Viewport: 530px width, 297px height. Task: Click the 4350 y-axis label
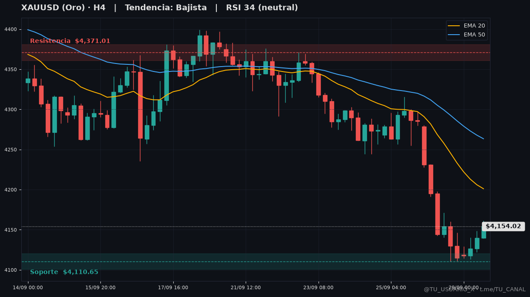click(x=10, y=70)
